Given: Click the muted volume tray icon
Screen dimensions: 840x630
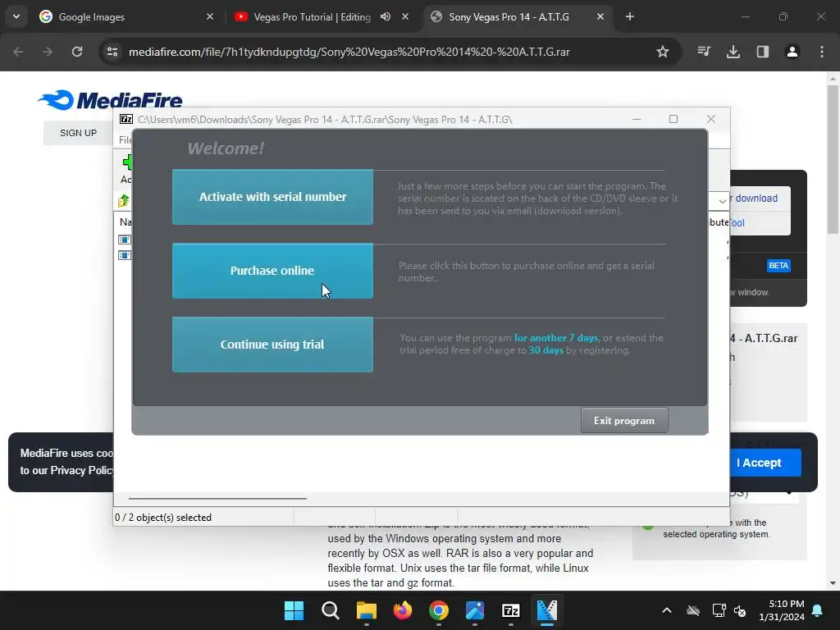Looking at the screenshot, I should [740, 610].
